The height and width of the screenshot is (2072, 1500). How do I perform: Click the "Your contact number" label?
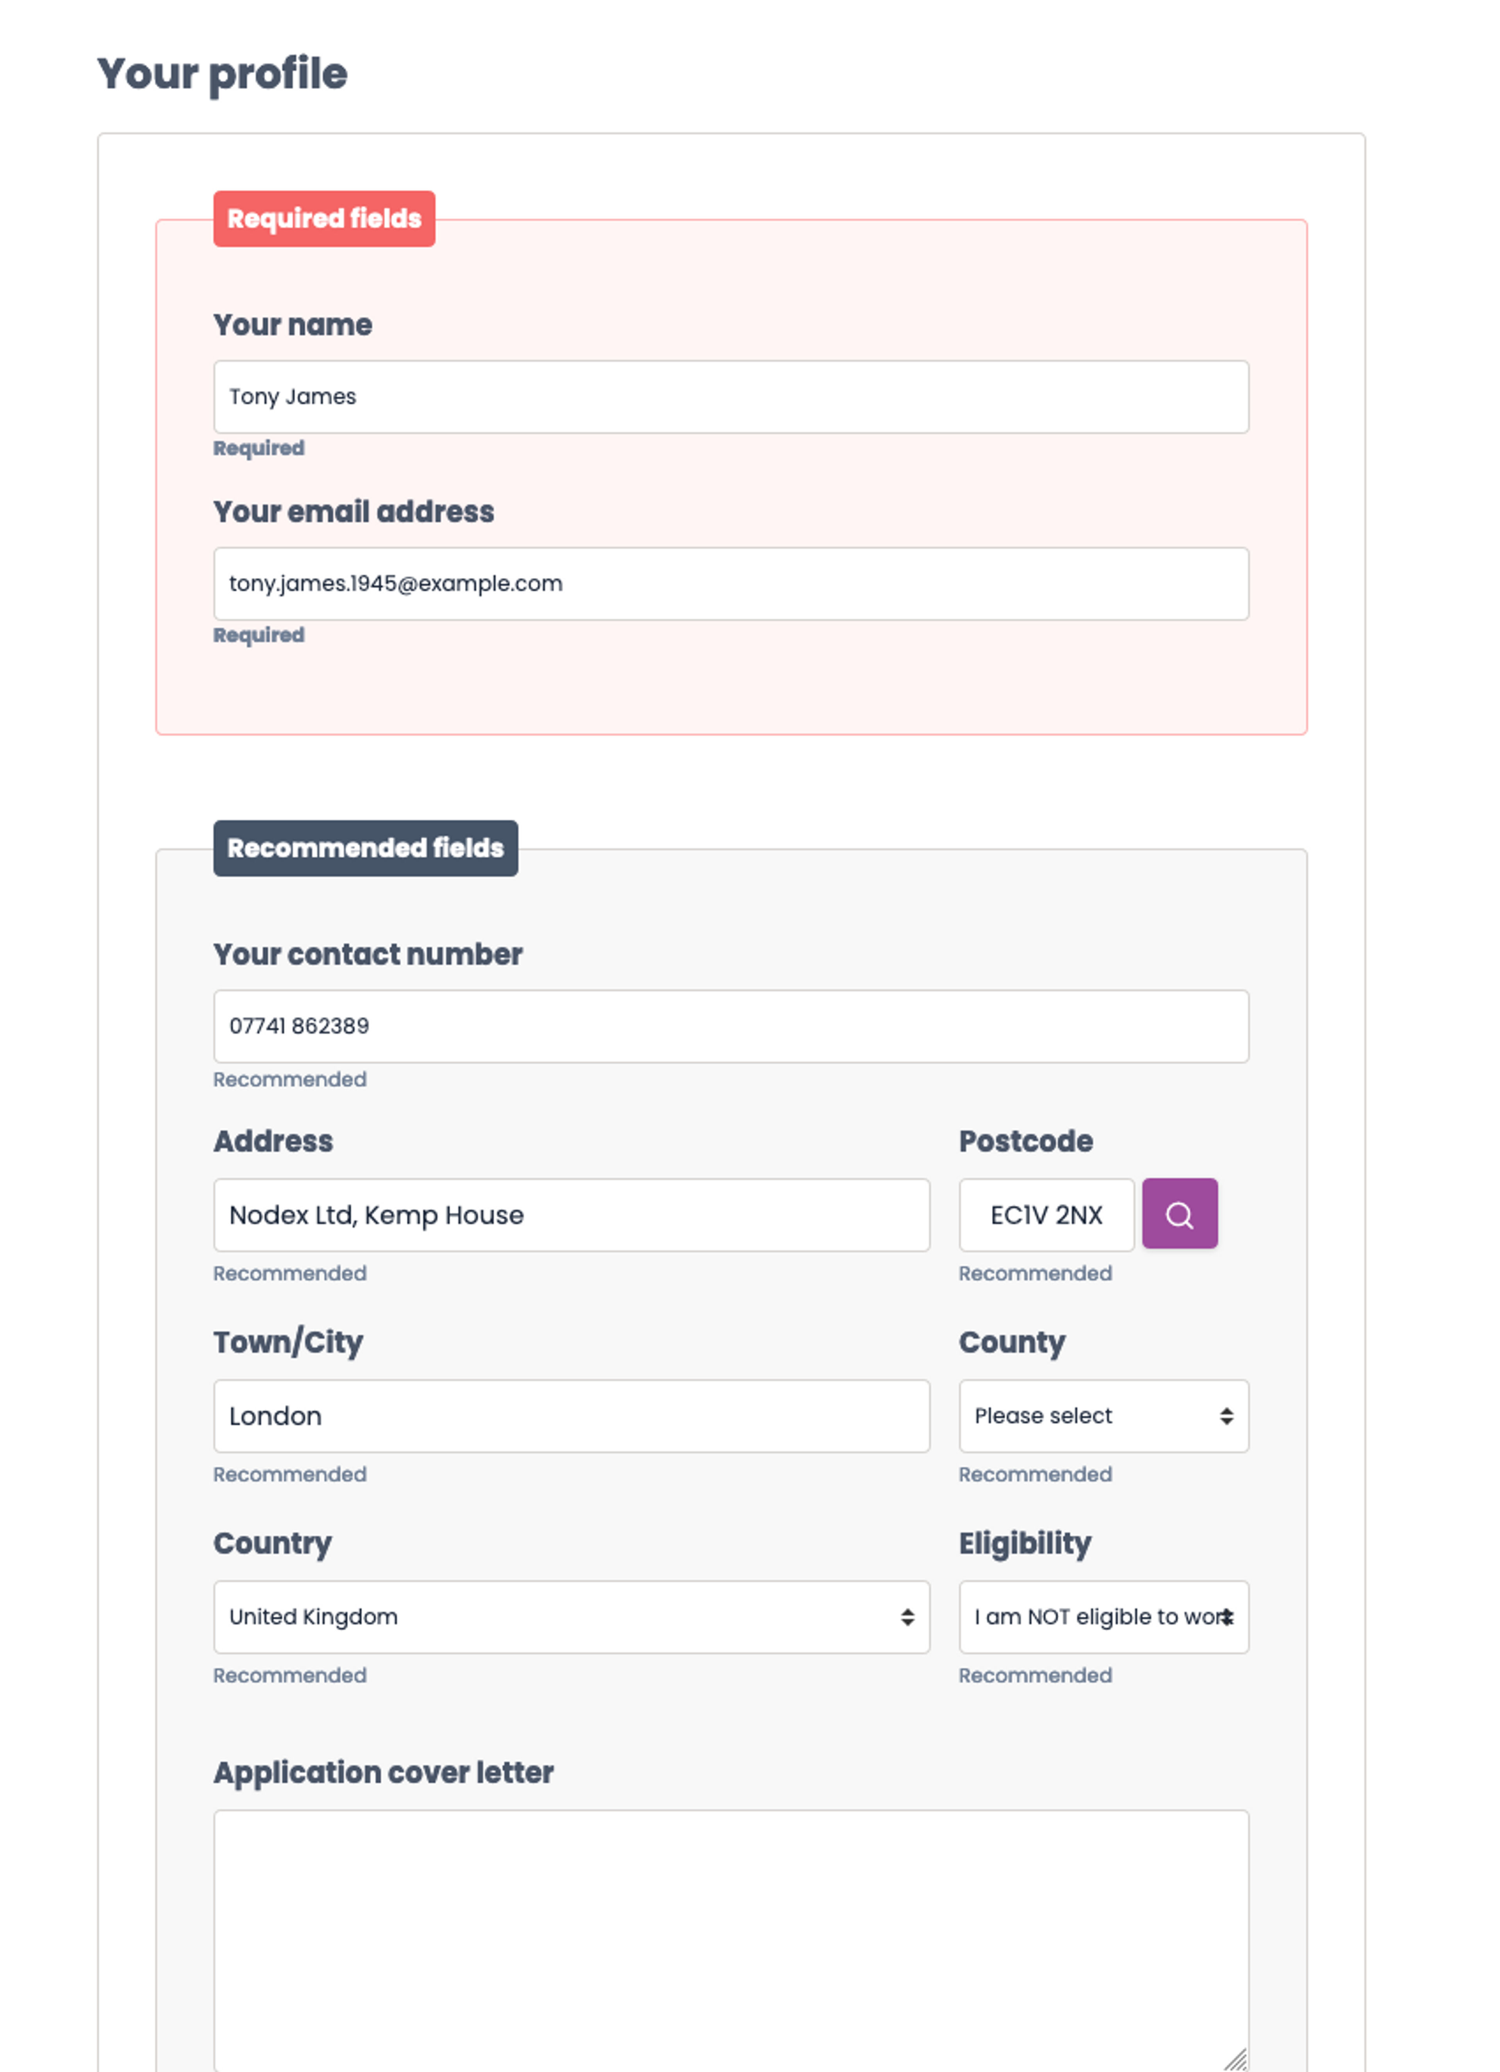tap(368, 954)
